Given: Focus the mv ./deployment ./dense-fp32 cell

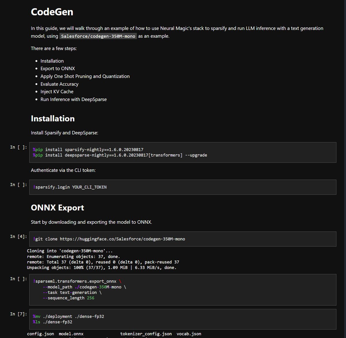Looking at the screenshot, I should [183, 319].
